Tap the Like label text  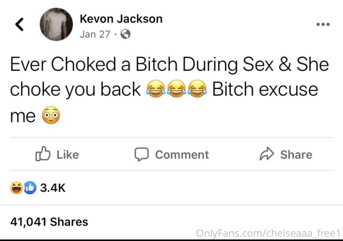tap(68, 155)
